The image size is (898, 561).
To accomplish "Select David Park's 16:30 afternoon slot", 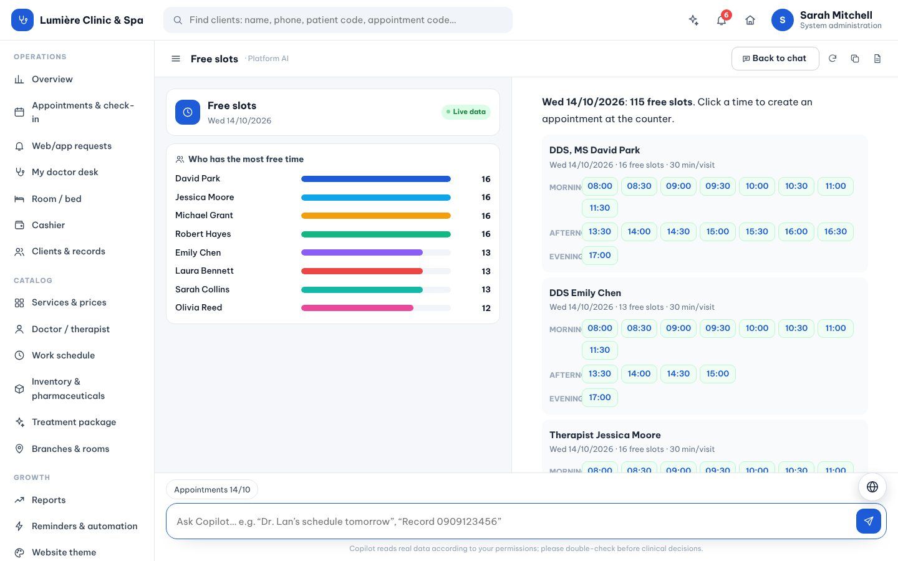I will [836, 231].
